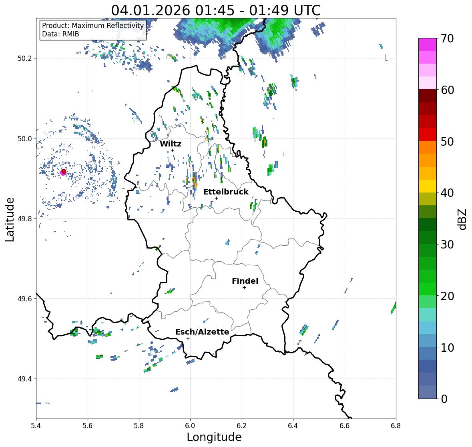Click the plus marker under Findel
Viewport: 472px width, 447px height.
[244, 288]
